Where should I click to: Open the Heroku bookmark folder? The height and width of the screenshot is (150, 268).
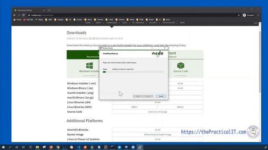tap(120, 20)
